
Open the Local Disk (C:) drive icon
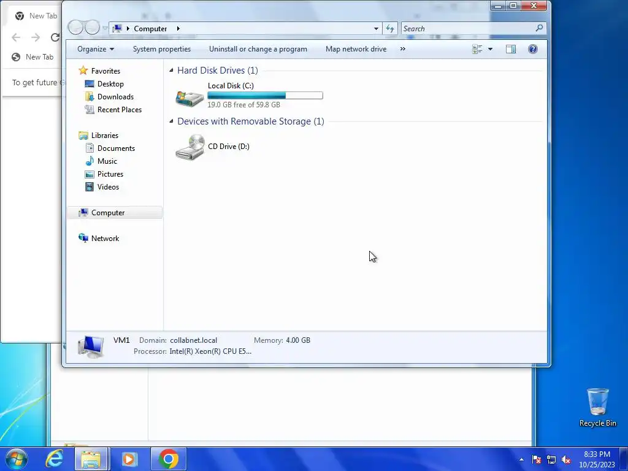(190, 98)
